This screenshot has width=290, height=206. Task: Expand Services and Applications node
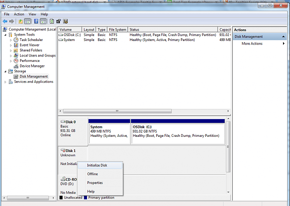[x=5, y=82]
